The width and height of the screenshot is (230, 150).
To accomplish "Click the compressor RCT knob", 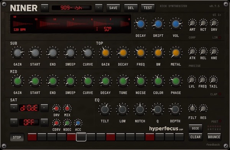I will pyautogui.click(x=203, y=23).
